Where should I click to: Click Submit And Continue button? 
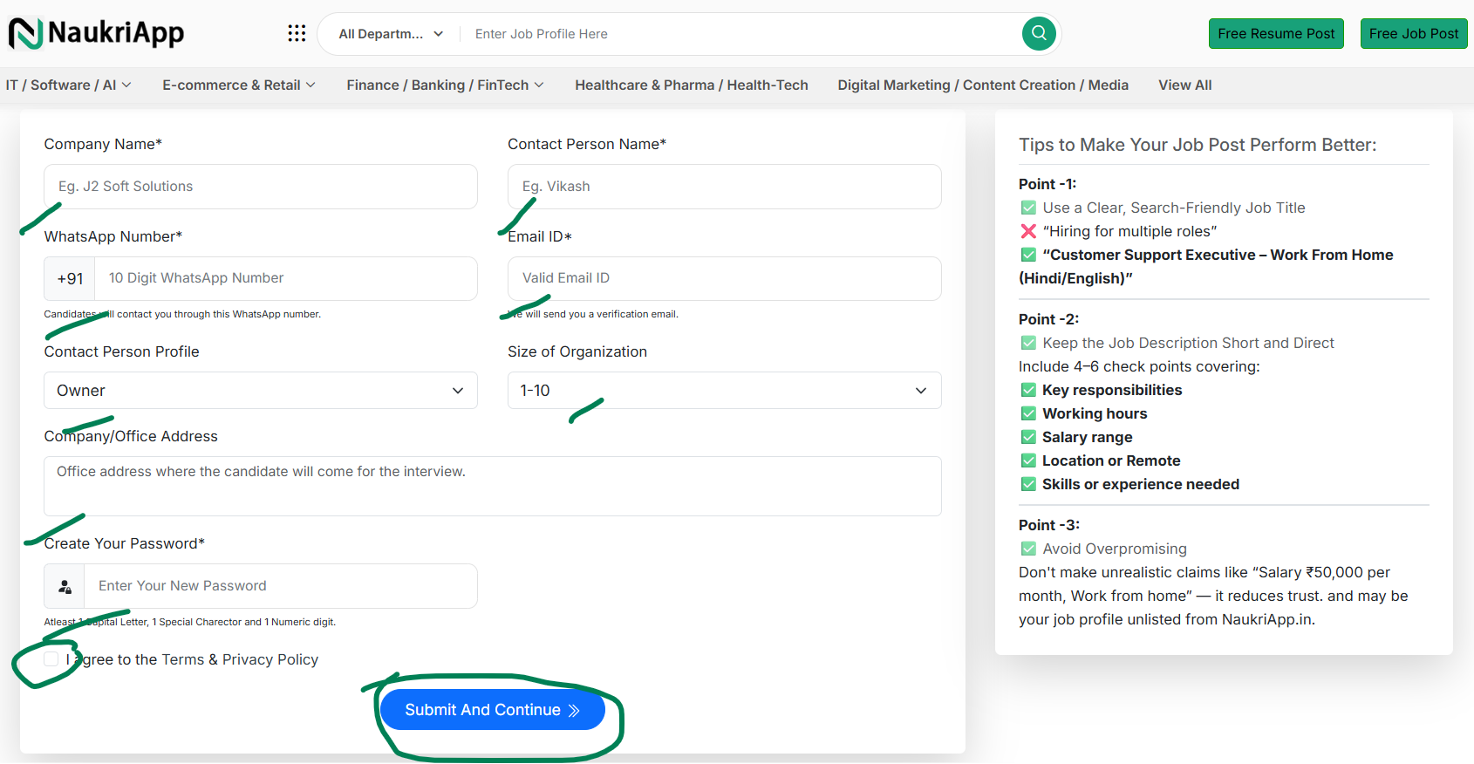click(x=492, y=710)
